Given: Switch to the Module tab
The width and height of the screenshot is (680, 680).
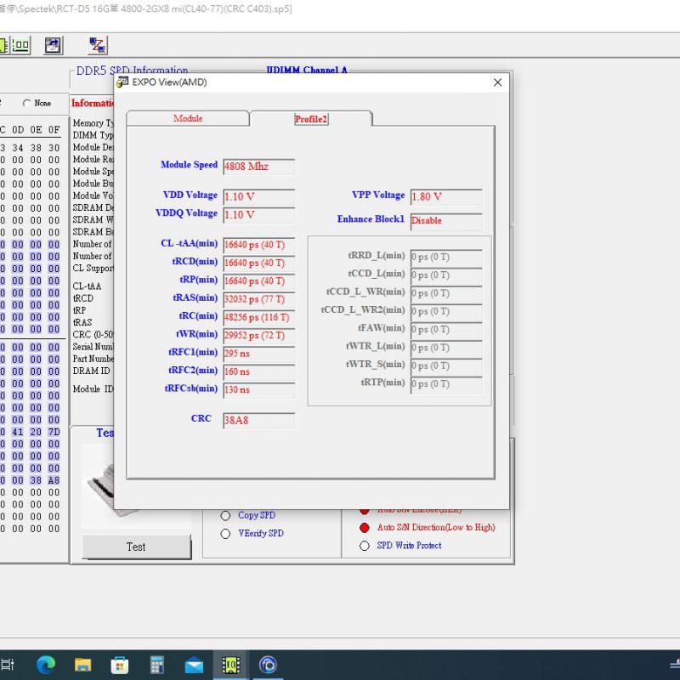Looking at the screenshot, I should tap(188, 118).
